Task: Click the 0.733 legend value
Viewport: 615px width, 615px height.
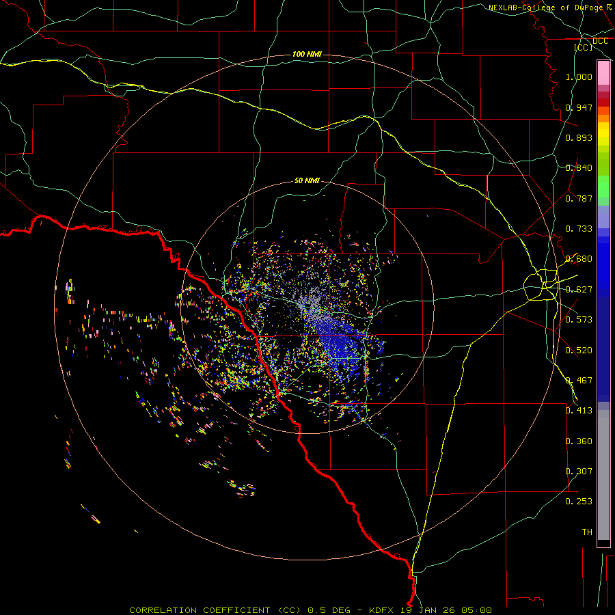Action: click(579, 229)
